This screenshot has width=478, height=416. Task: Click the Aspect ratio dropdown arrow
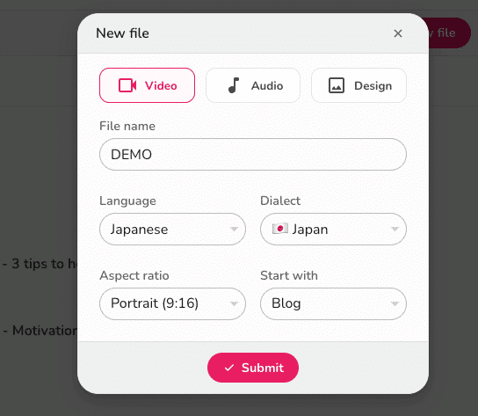point(234,303)
